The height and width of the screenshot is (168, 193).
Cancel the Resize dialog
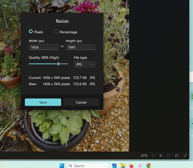[x=81, y=102]
